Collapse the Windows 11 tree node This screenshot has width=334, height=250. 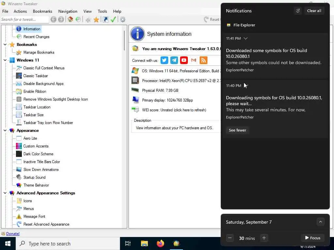5,60
